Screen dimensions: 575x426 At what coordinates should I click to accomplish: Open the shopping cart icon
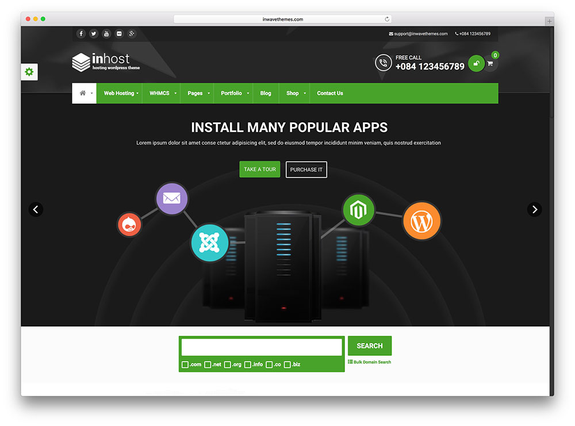490,64
